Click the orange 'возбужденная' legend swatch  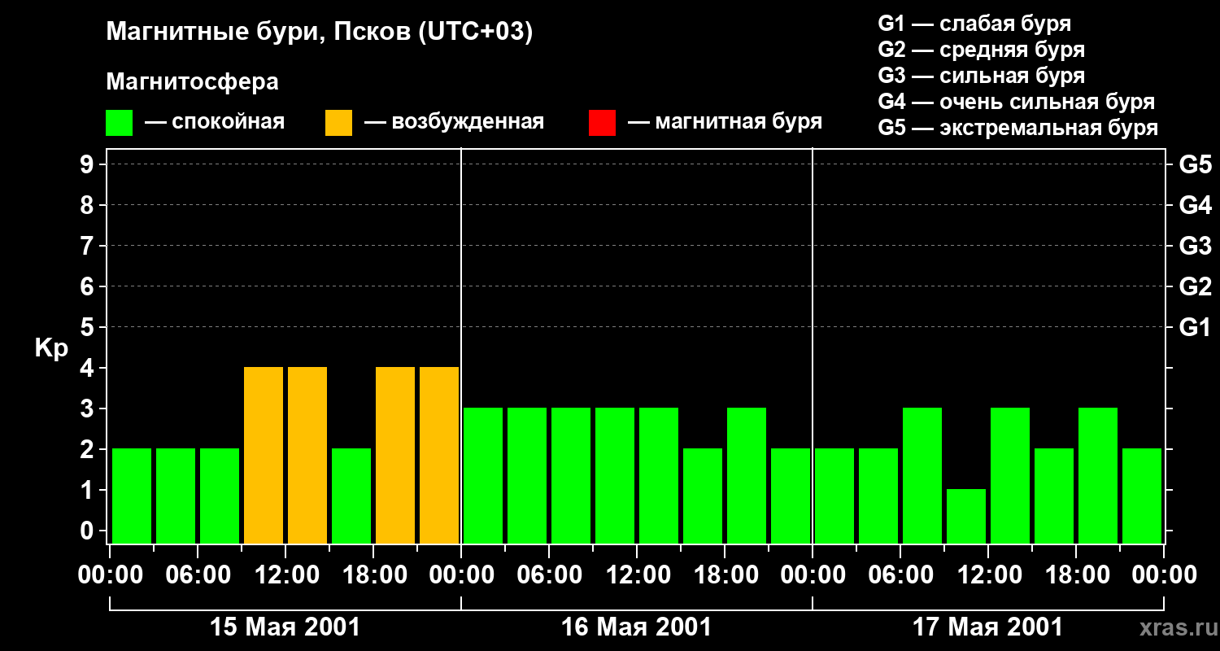(338, 123)
